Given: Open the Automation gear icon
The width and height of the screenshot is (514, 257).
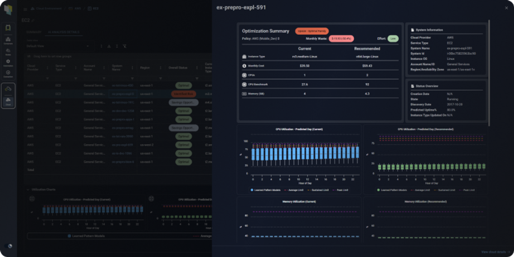Looking at the screenshot, I should (8, 63).
